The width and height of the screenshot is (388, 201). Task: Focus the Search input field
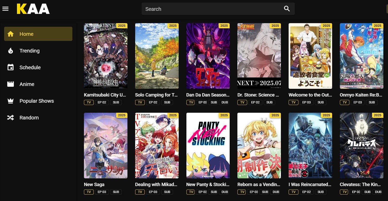218,9
